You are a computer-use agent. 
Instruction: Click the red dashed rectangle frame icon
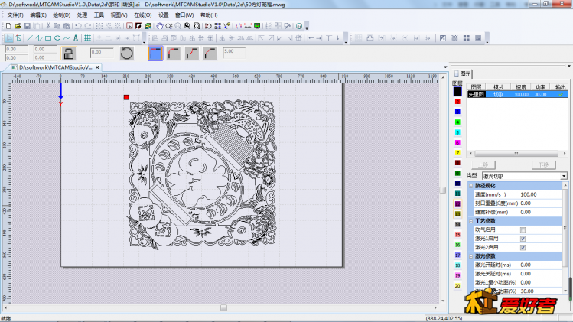[x=239, y=26]
